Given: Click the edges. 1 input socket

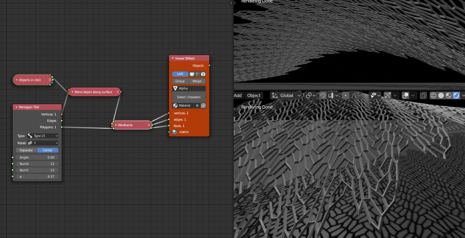Looking at the screenshot, I should [169, 119].
